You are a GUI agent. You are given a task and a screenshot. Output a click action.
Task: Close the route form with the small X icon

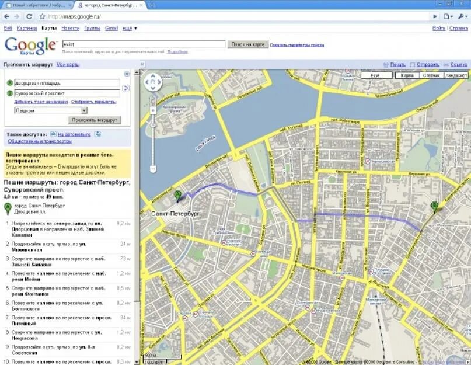pyautogui.click(x=127, y=74)
